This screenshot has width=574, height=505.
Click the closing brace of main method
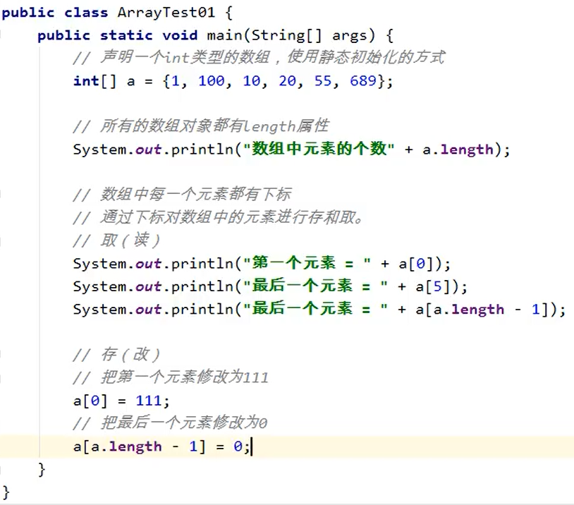click(x=42, y=469)
